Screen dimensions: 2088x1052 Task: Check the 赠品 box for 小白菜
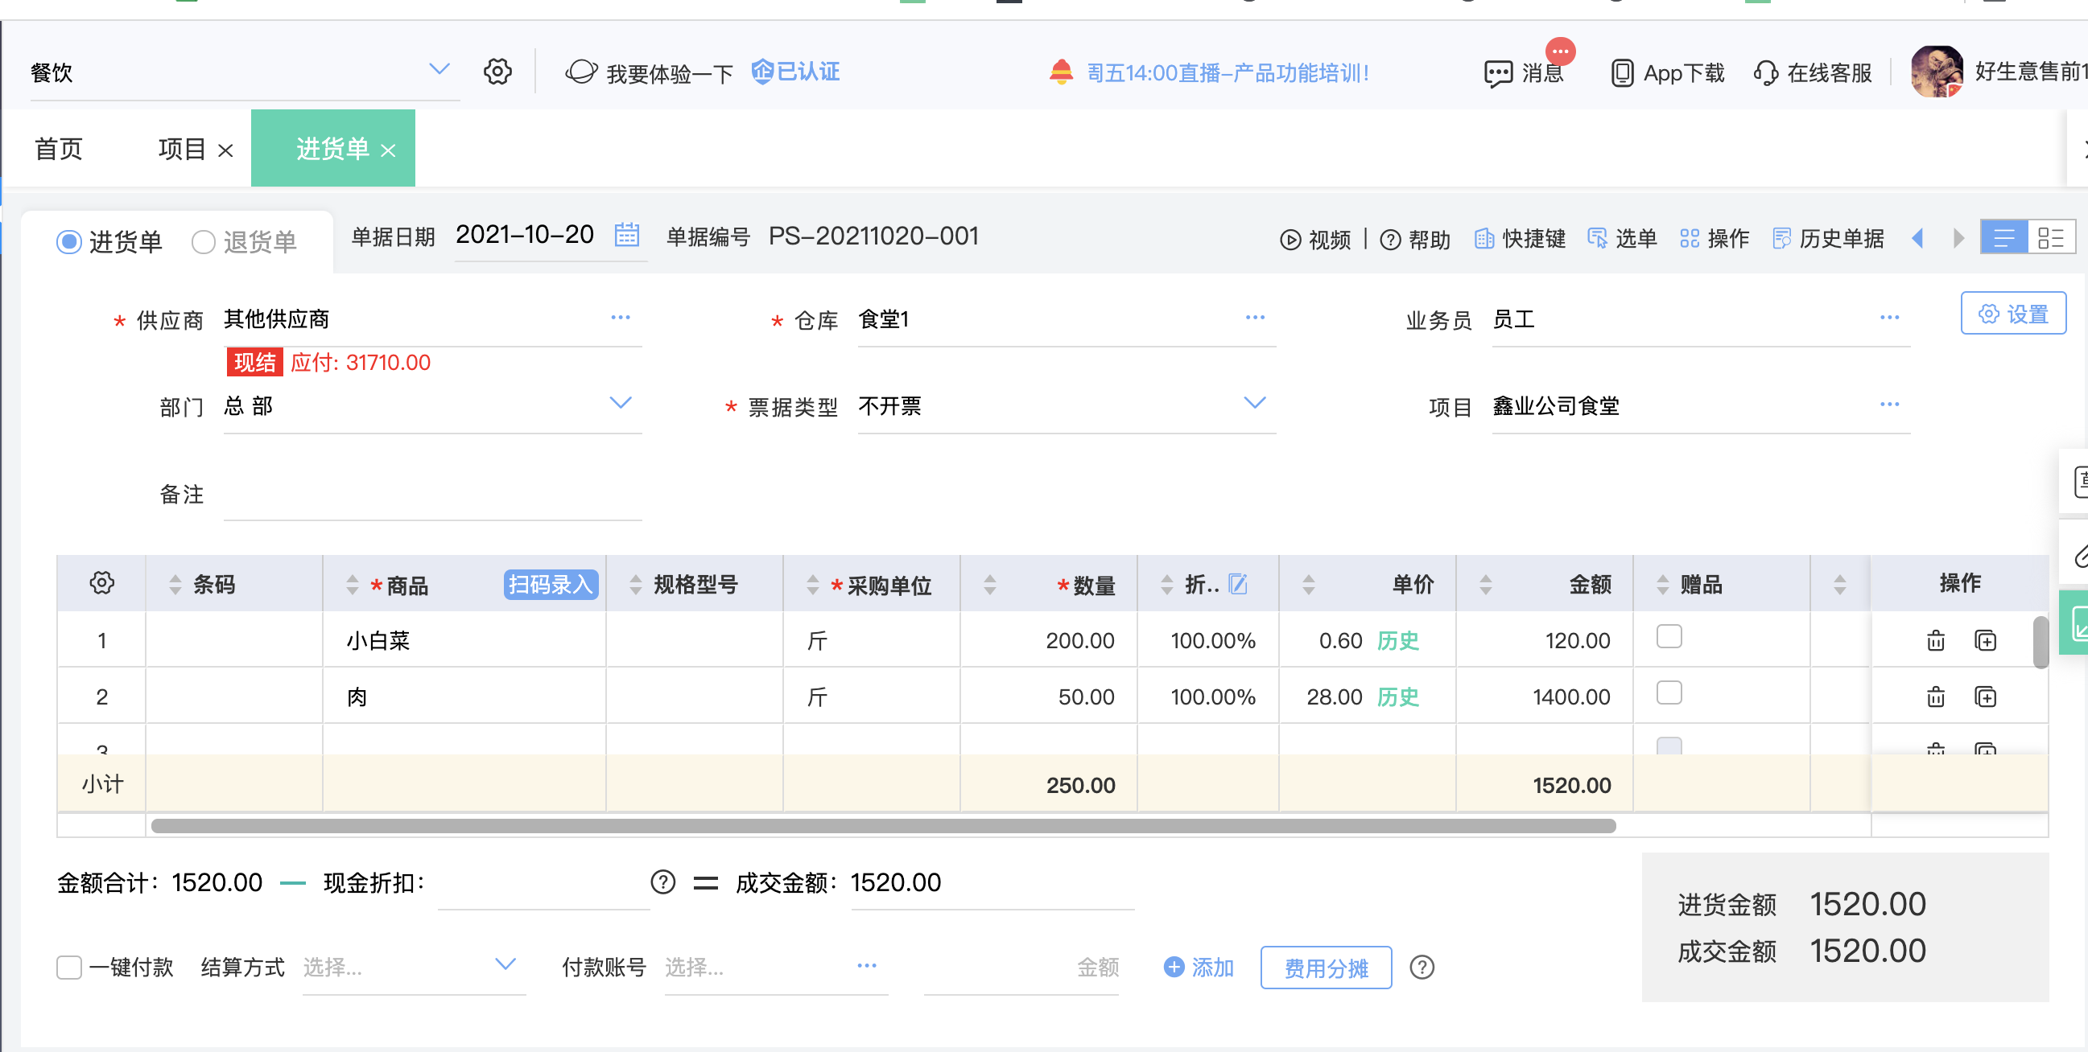pos(1669,637)
